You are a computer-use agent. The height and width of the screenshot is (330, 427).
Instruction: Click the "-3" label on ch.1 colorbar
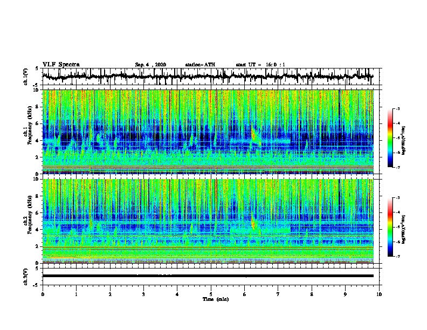[x=398, y=108]
